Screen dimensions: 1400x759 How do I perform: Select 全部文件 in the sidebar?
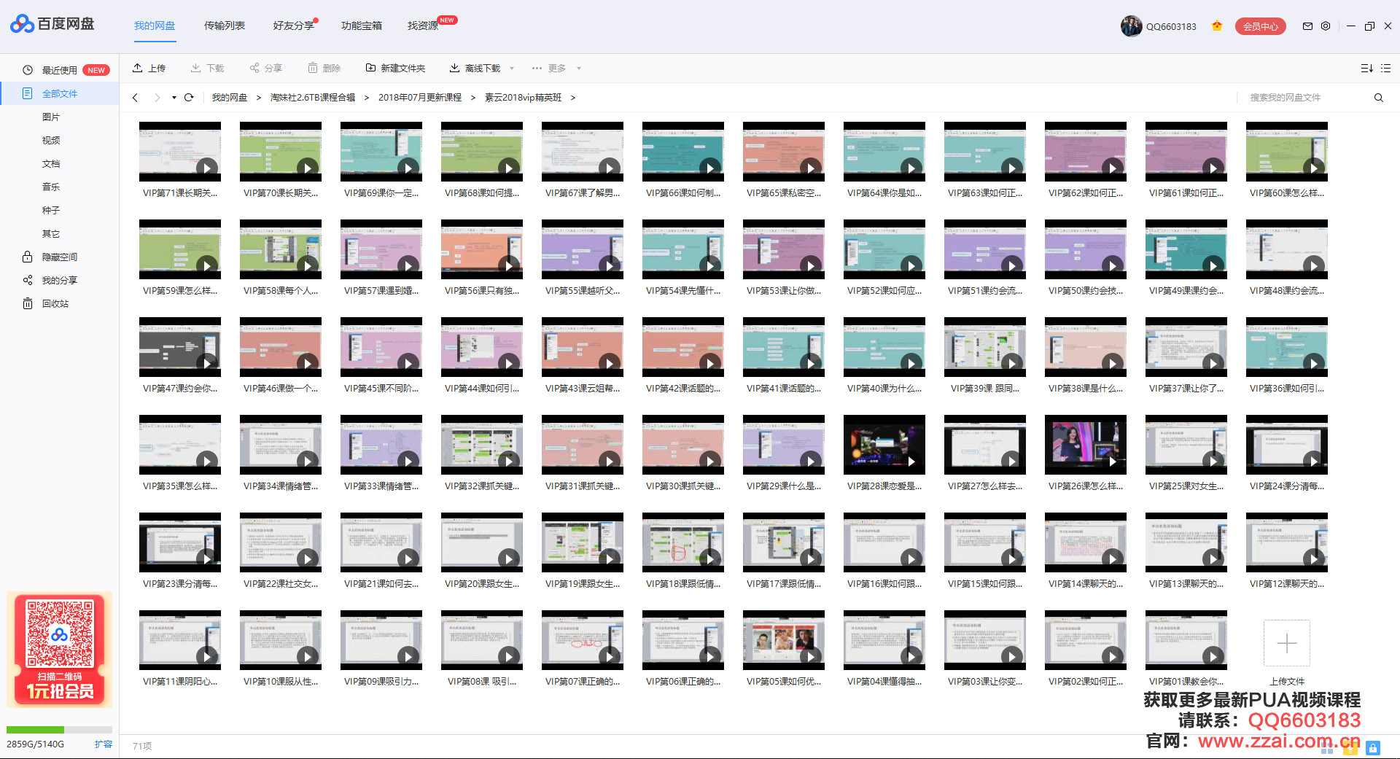click(x=60, y=93)
